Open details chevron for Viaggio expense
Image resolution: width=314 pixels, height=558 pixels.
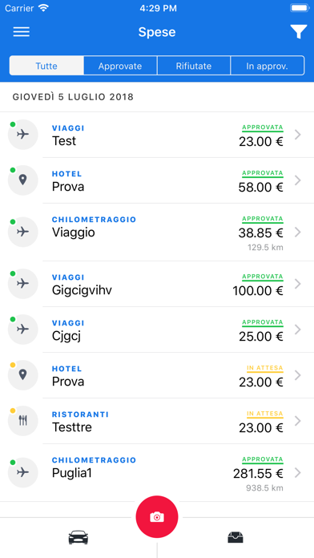(298, 232)
